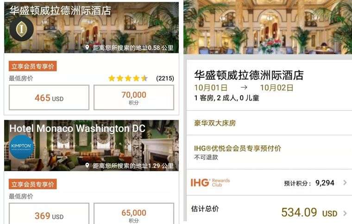The height and width of the screenshot is (224, 352).
Task: Click the InterContinental brand logo icon
Action: (x=22, y=29)
